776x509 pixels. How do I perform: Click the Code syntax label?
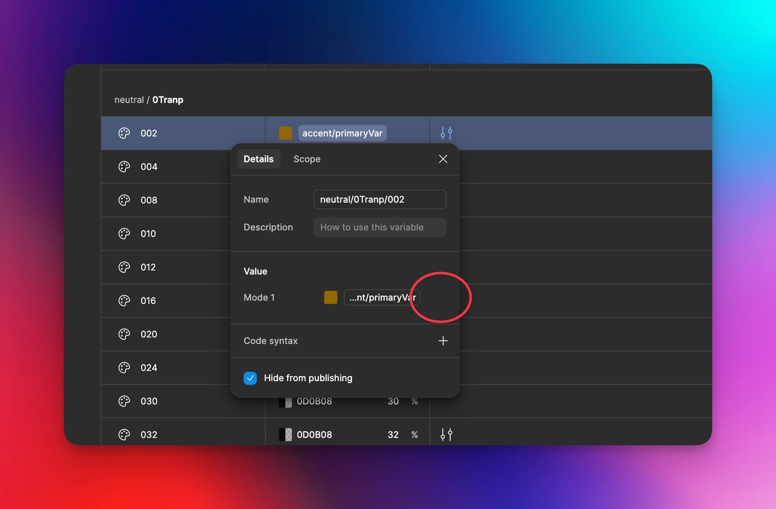pos(271,341)
